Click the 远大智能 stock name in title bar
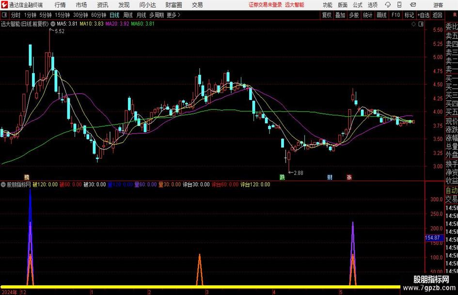 tap(295, 5)
